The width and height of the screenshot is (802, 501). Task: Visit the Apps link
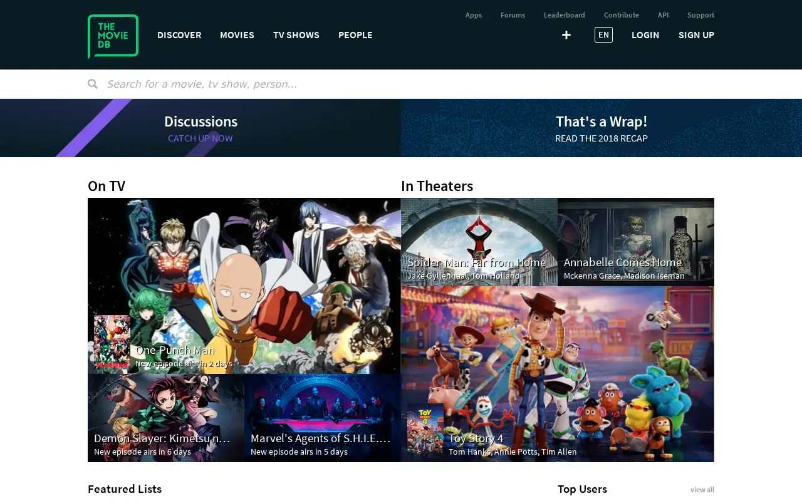point(474,15)
